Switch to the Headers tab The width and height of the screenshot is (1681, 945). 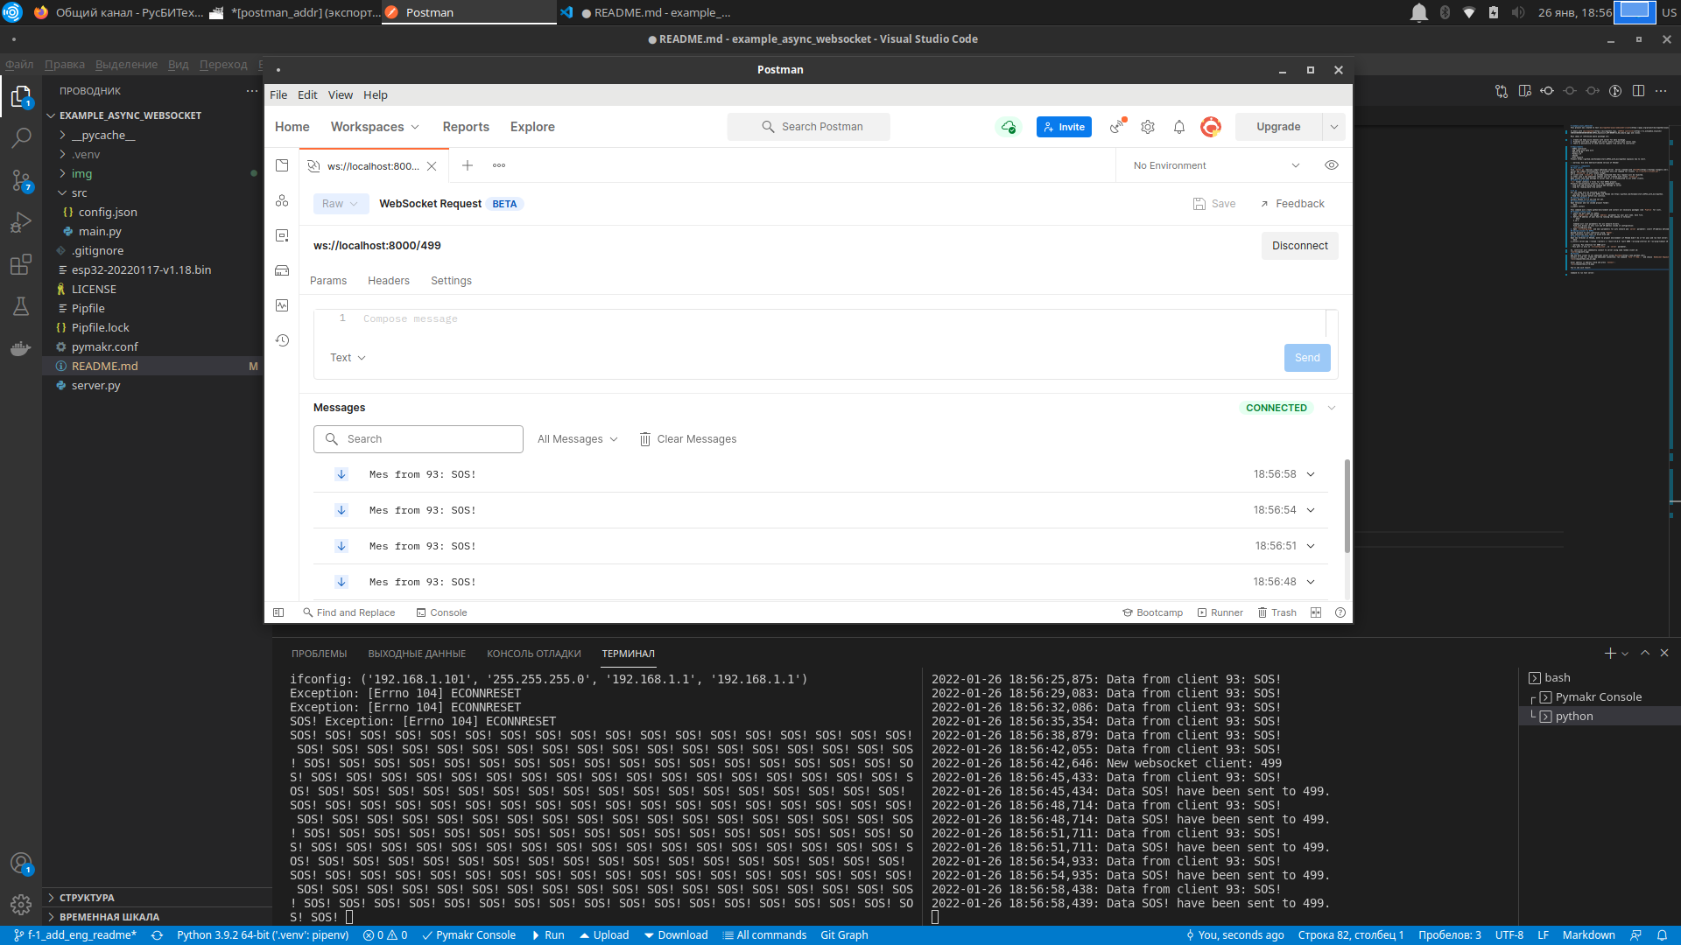388,281
